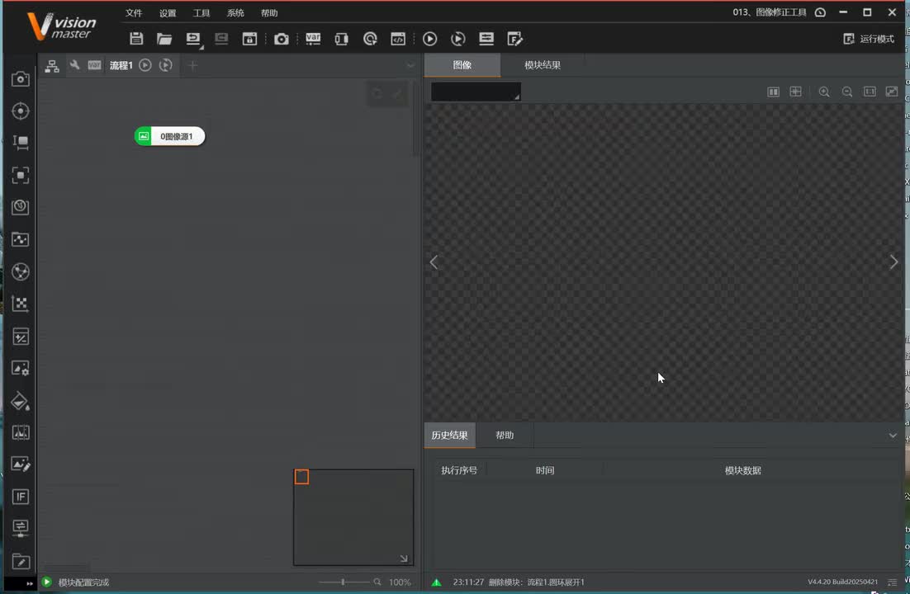Open the communication tool category in sidebar
The width and height of the screenshot is (910, 594).
pyautogui.click(x=21, y=529)
